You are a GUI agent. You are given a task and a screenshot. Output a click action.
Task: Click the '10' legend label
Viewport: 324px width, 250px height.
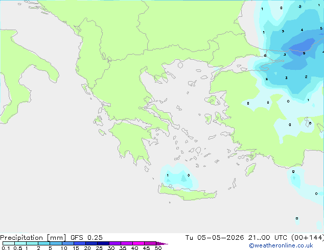click(64, 248)
